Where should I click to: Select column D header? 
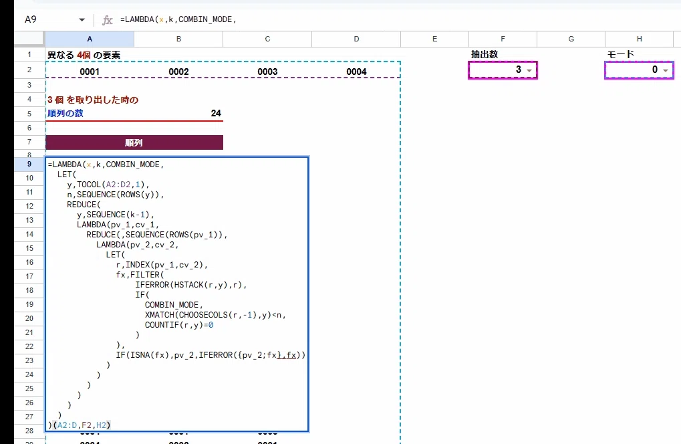pos(356,39)
